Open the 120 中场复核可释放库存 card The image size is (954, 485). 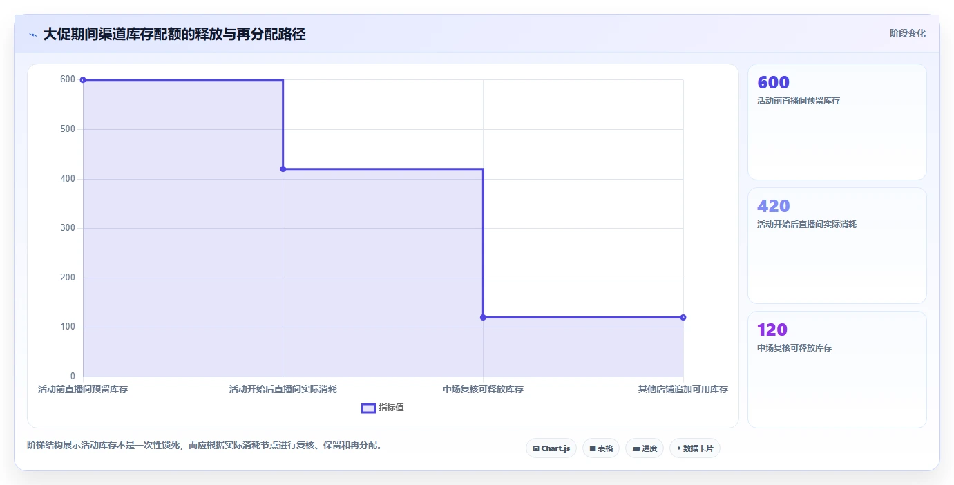pos(837,369)
